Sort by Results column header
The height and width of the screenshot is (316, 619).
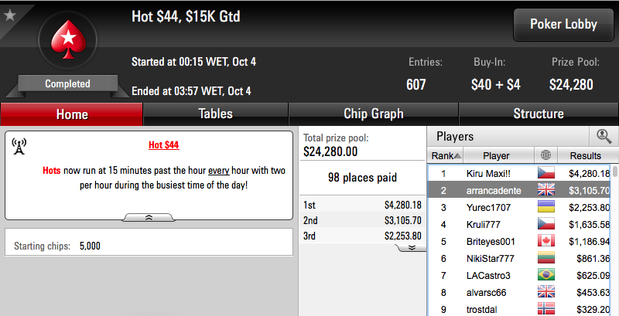[585, 155]
